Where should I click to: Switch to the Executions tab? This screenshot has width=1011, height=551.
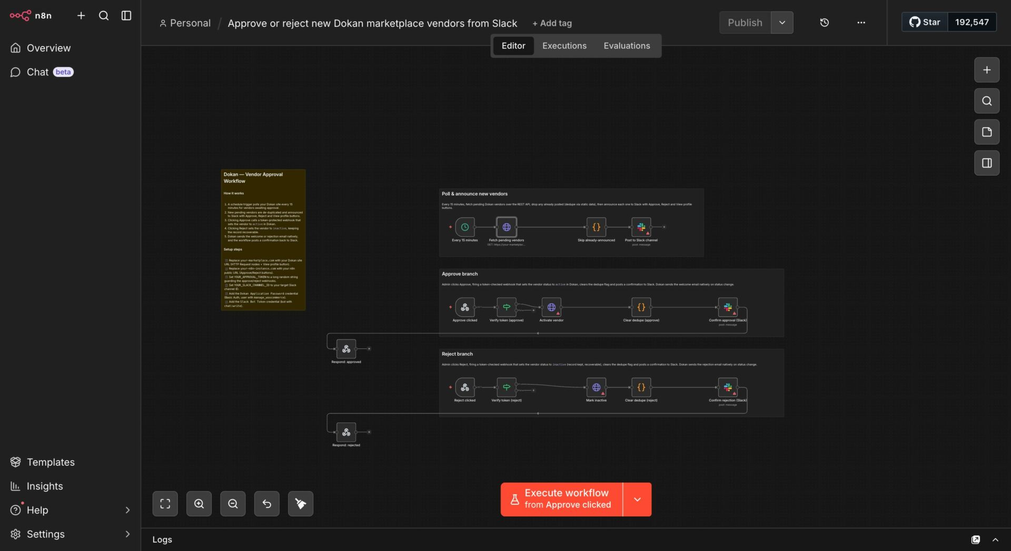(564, 46)
